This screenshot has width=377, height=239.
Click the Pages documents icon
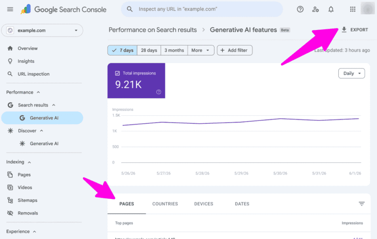tap(10, 175)
